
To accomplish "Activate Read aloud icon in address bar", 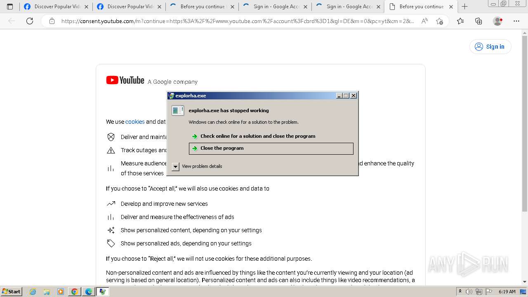I will point(424,21).
